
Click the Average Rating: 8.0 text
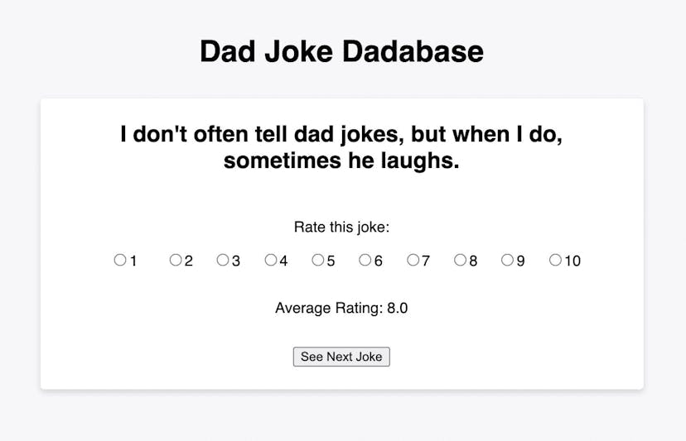tap(341, 308)
